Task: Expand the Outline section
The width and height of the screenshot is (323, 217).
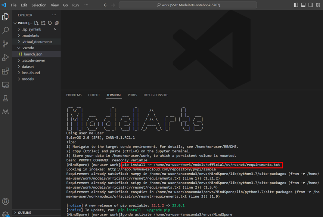Action: click(15, 213)
